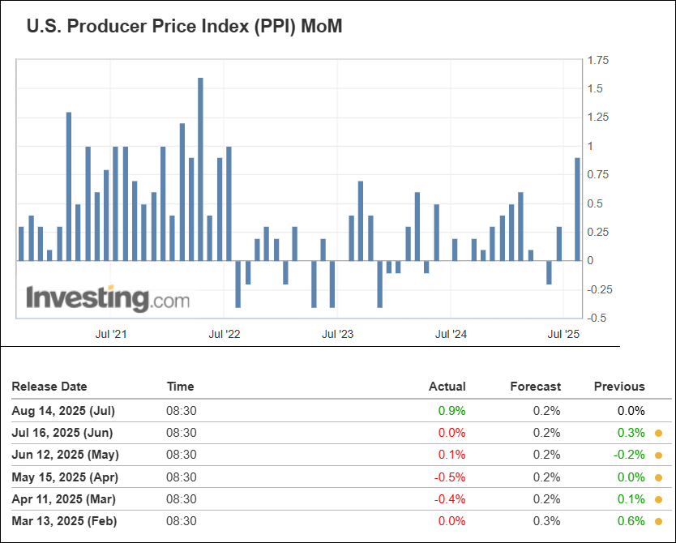Select the Release Date column header
The height and width of the screenshot is (543, 676).
[49, 387]
